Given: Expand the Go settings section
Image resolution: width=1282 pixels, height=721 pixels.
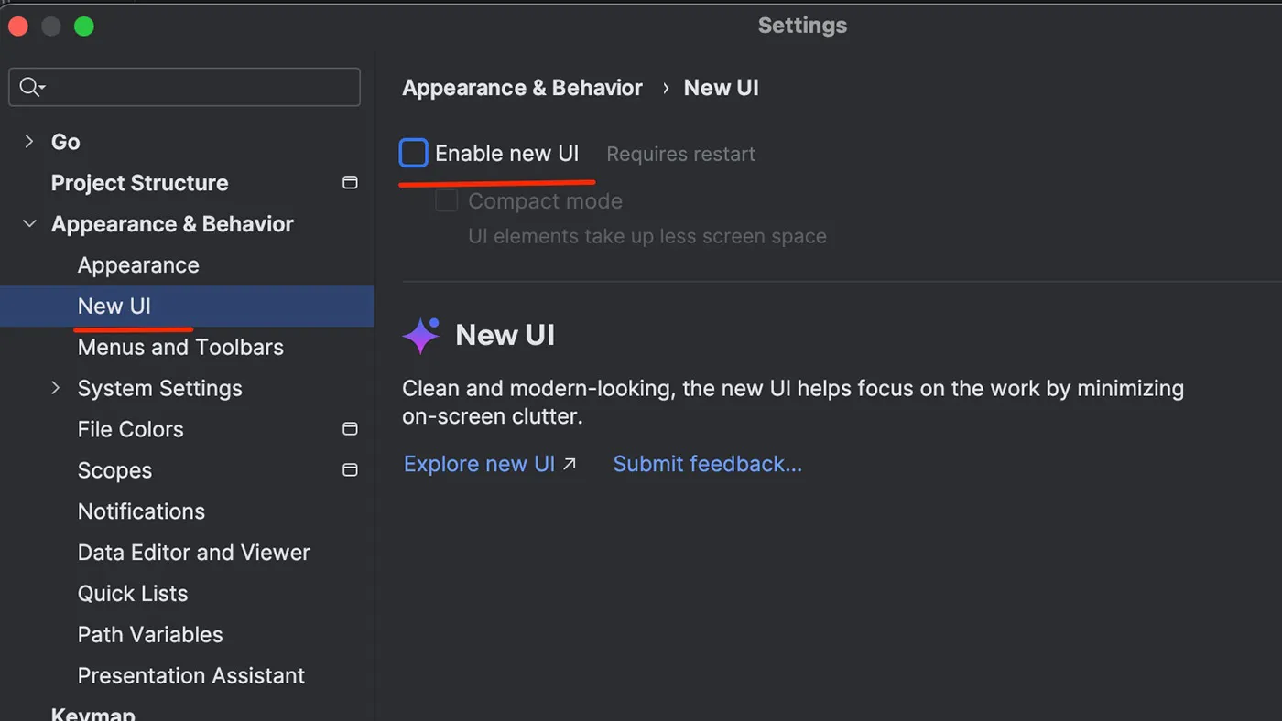Looking at the screenshot, I should click(29, 142).
